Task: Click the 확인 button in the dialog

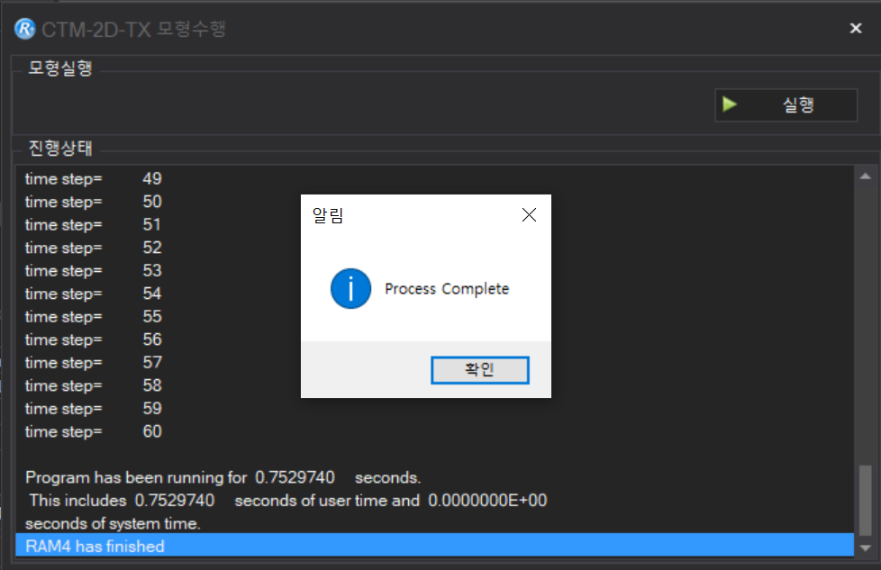Action: [x=479, y=370]
